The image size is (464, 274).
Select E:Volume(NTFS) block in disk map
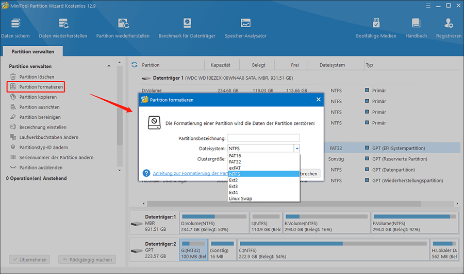click(x=327, y=223)
